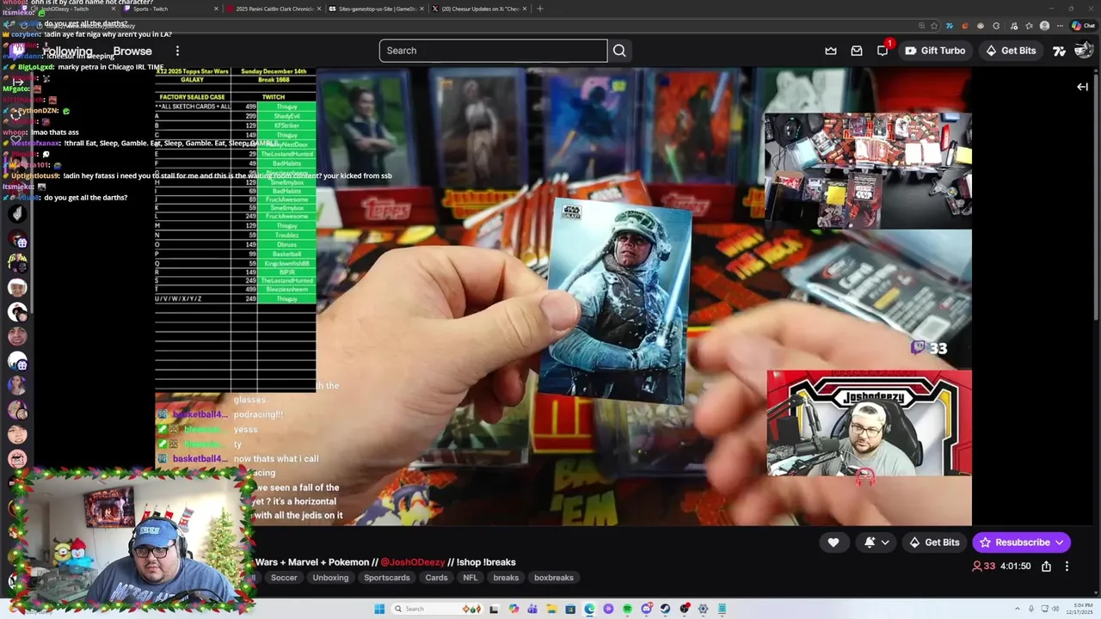1101x619 pixels.
Task: Open Task View on the taskbar
Action: [x=494, y=609]
